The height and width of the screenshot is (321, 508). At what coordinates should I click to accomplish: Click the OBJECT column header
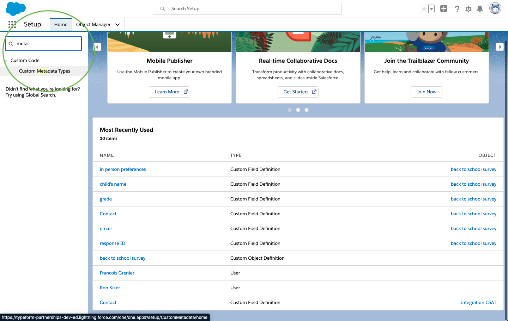coord(487,155)
